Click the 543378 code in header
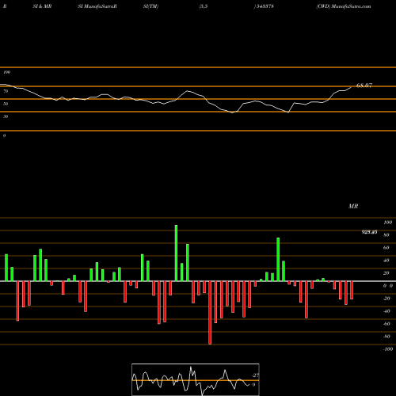The width and height of the screenshot is (396, 396). click(x=264, y=6)
